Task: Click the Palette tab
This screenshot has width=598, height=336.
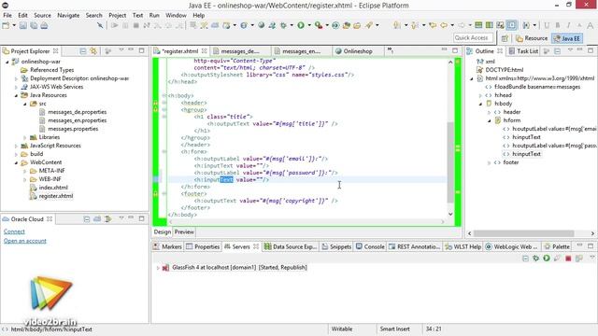Action: point(557,246)
